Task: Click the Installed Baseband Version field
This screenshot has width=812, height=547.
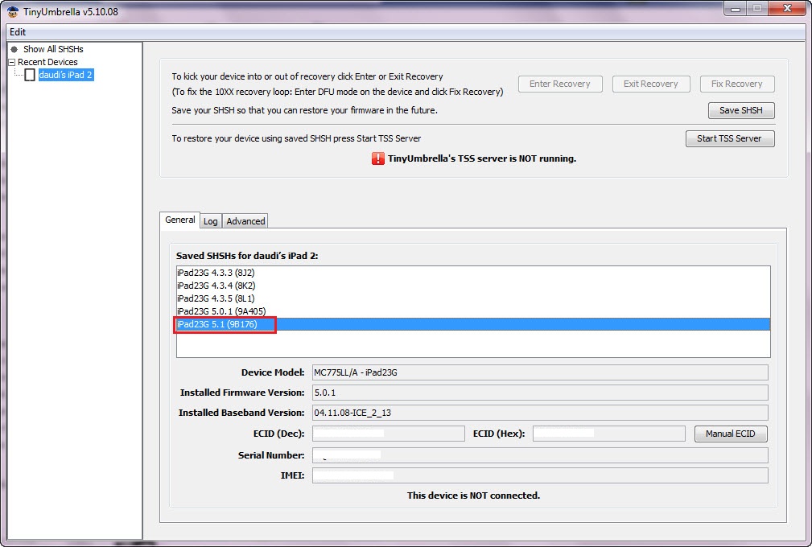Action: [x=540, y=413]
